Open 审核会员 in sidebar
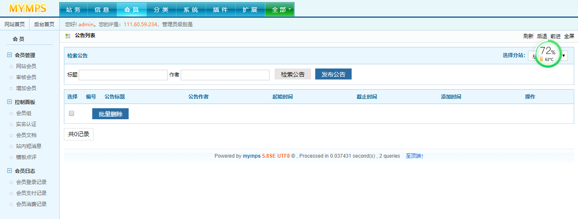 point(26,77)
